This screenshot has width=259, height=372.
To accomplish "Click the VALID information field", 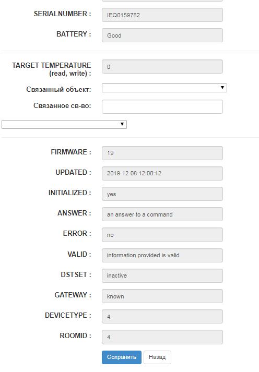I will tap(162, 255).
